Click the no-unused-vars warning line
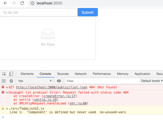Image resolution: width=163 pixels, height=121 pixels. click(x=68, y=112)
